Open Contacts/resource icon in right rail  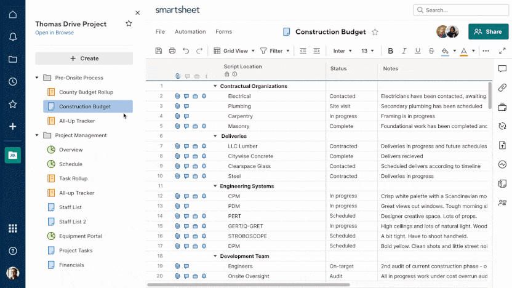502,203
